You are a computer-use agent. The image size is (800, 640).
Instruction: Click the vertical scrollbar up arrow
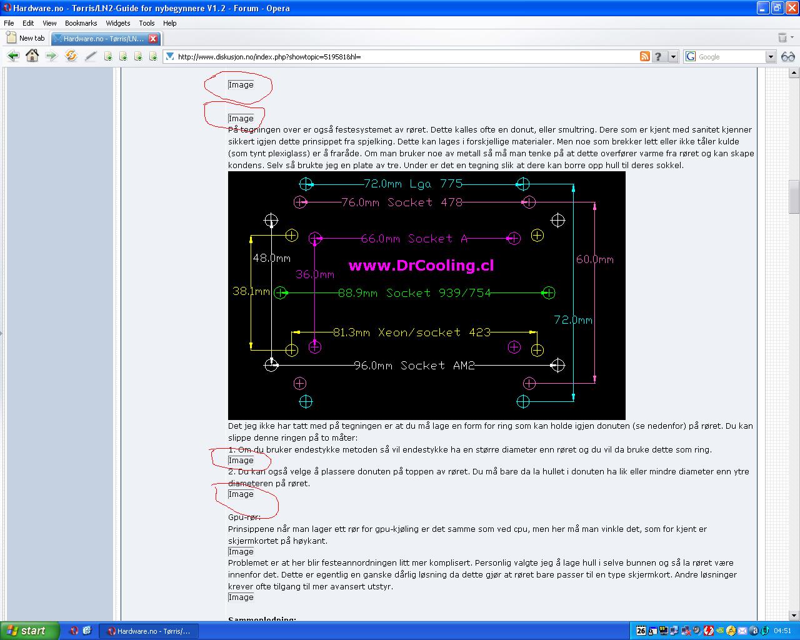tap(794, 72)
